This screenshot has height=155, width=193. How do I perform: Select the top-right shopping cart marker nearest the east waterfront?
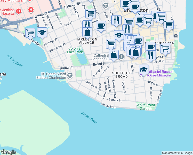click(x=169, y=25)
